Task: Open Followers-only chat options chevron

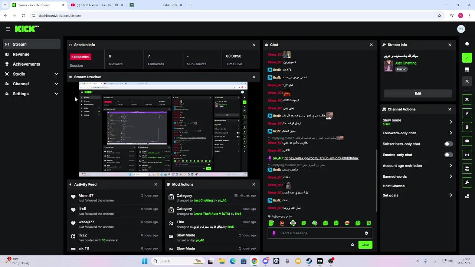Action: [x=451, y=133]
